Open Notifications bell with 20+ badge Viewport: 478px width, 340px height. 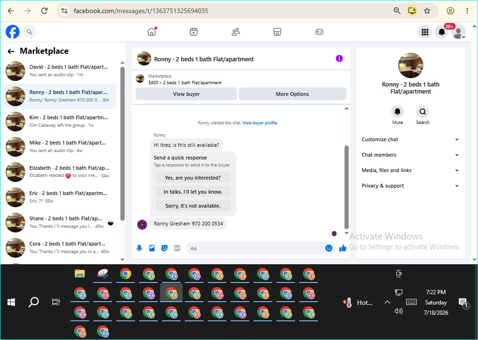click(x=442, y=32)
